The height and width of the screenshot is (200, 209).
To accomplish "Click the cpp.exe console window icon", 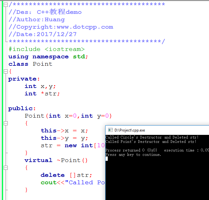I will (x=110, y=130).
